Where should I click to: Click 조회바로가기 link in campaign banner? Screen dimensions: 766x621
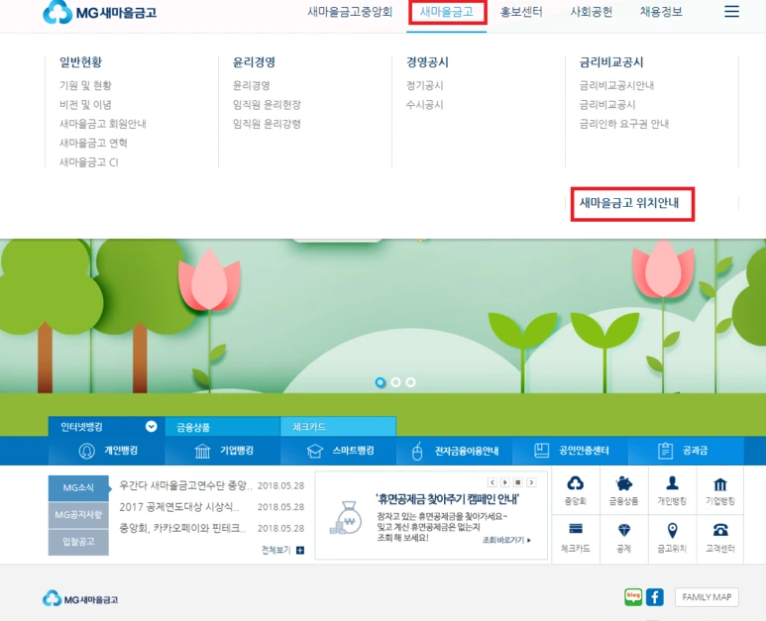(506, 540)
